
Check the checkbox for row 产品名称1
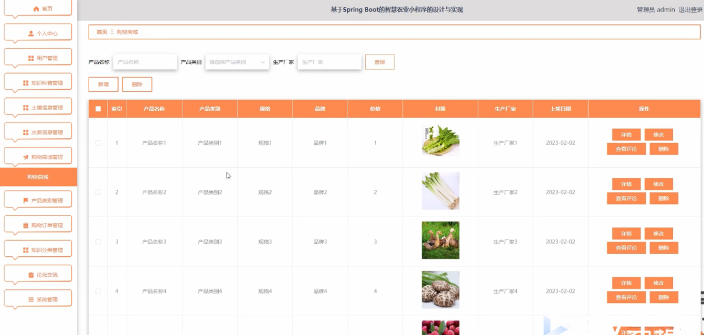pos(98,143)
